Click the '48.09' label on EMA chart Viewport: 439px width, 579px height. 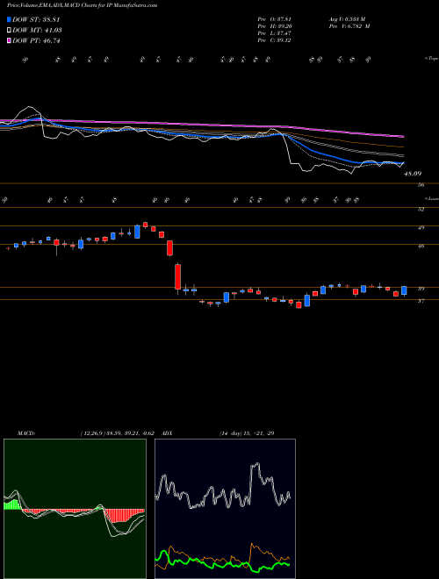click(413, 174)
